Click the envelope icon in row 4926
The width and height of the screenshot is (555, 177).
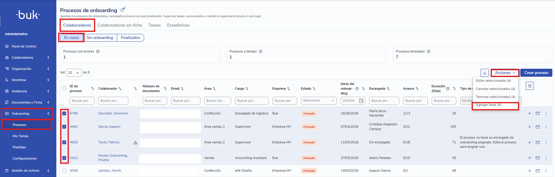pyautogui.click(x=538, y=142)
